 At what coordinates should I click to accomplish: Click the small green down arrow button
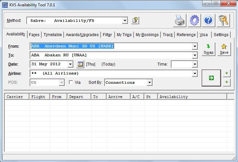click(227, 82)
